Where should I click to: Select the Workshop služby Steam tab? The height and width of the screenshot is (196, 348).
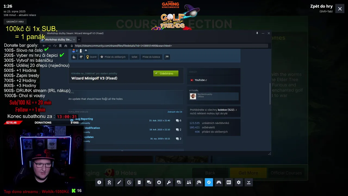[58, 39]
